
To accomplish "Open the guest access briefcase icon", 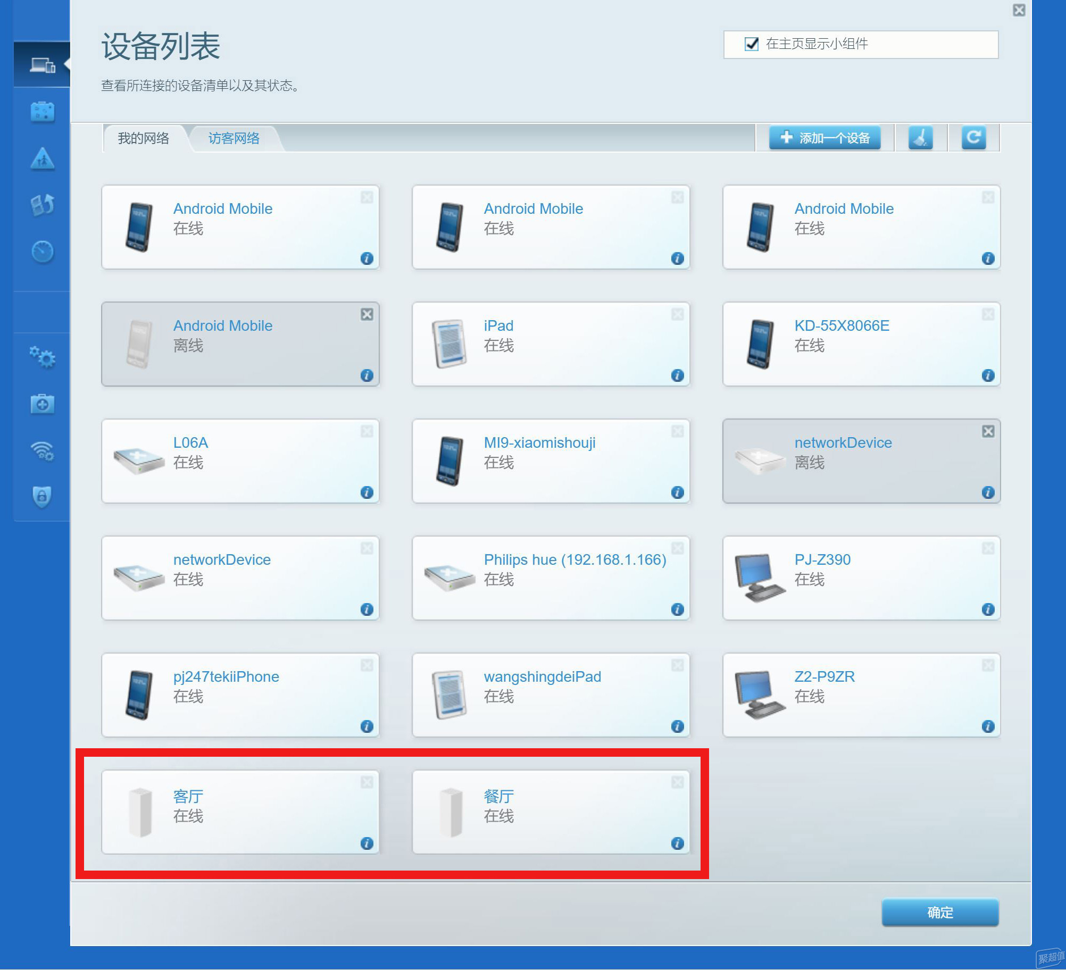I will click(x=43, y=112).
